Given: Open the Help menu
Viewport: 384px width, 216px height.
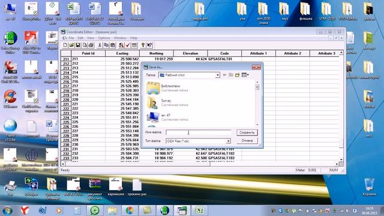Looking at the screenshot, I should click(x=133, y=38).
